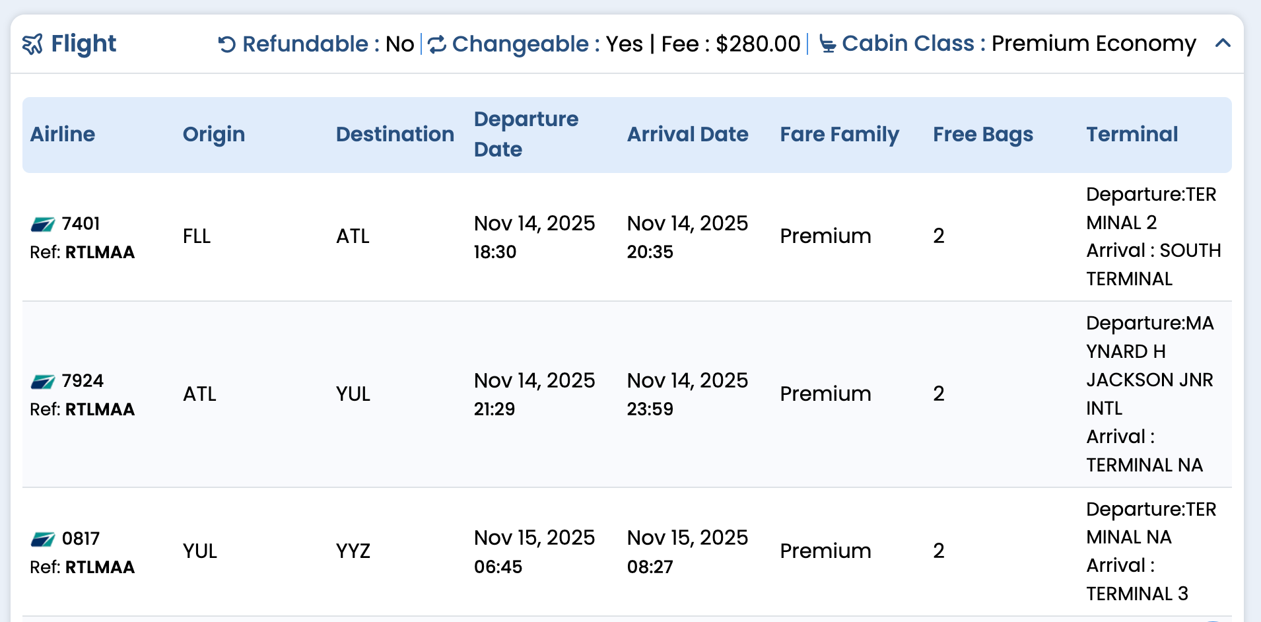Click the Flight section title

tap(83, 44)
